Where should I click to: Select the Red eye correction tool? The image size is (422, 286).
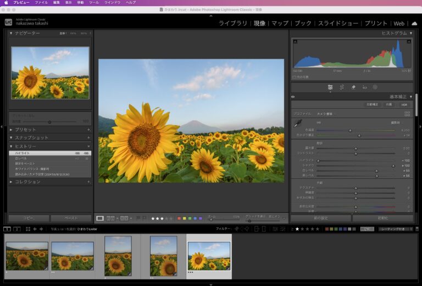(x=364, y=87)
